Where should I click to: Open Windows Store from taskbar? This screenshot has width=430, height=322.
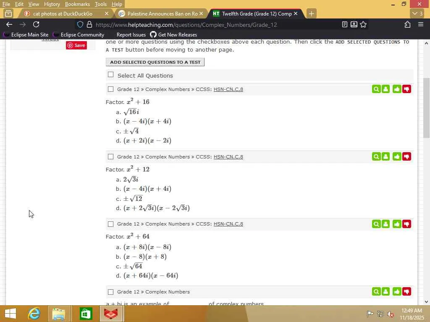tap(85, 314)
